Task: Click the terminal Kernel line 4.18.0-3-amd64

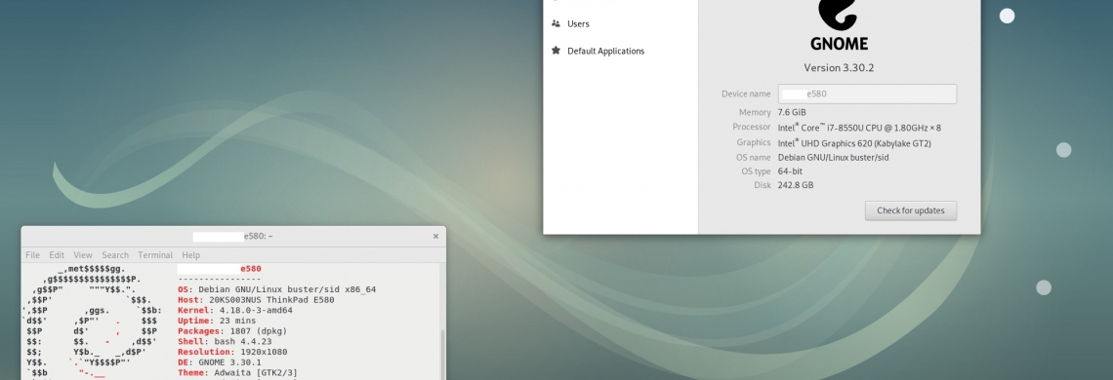Action: 235,311
